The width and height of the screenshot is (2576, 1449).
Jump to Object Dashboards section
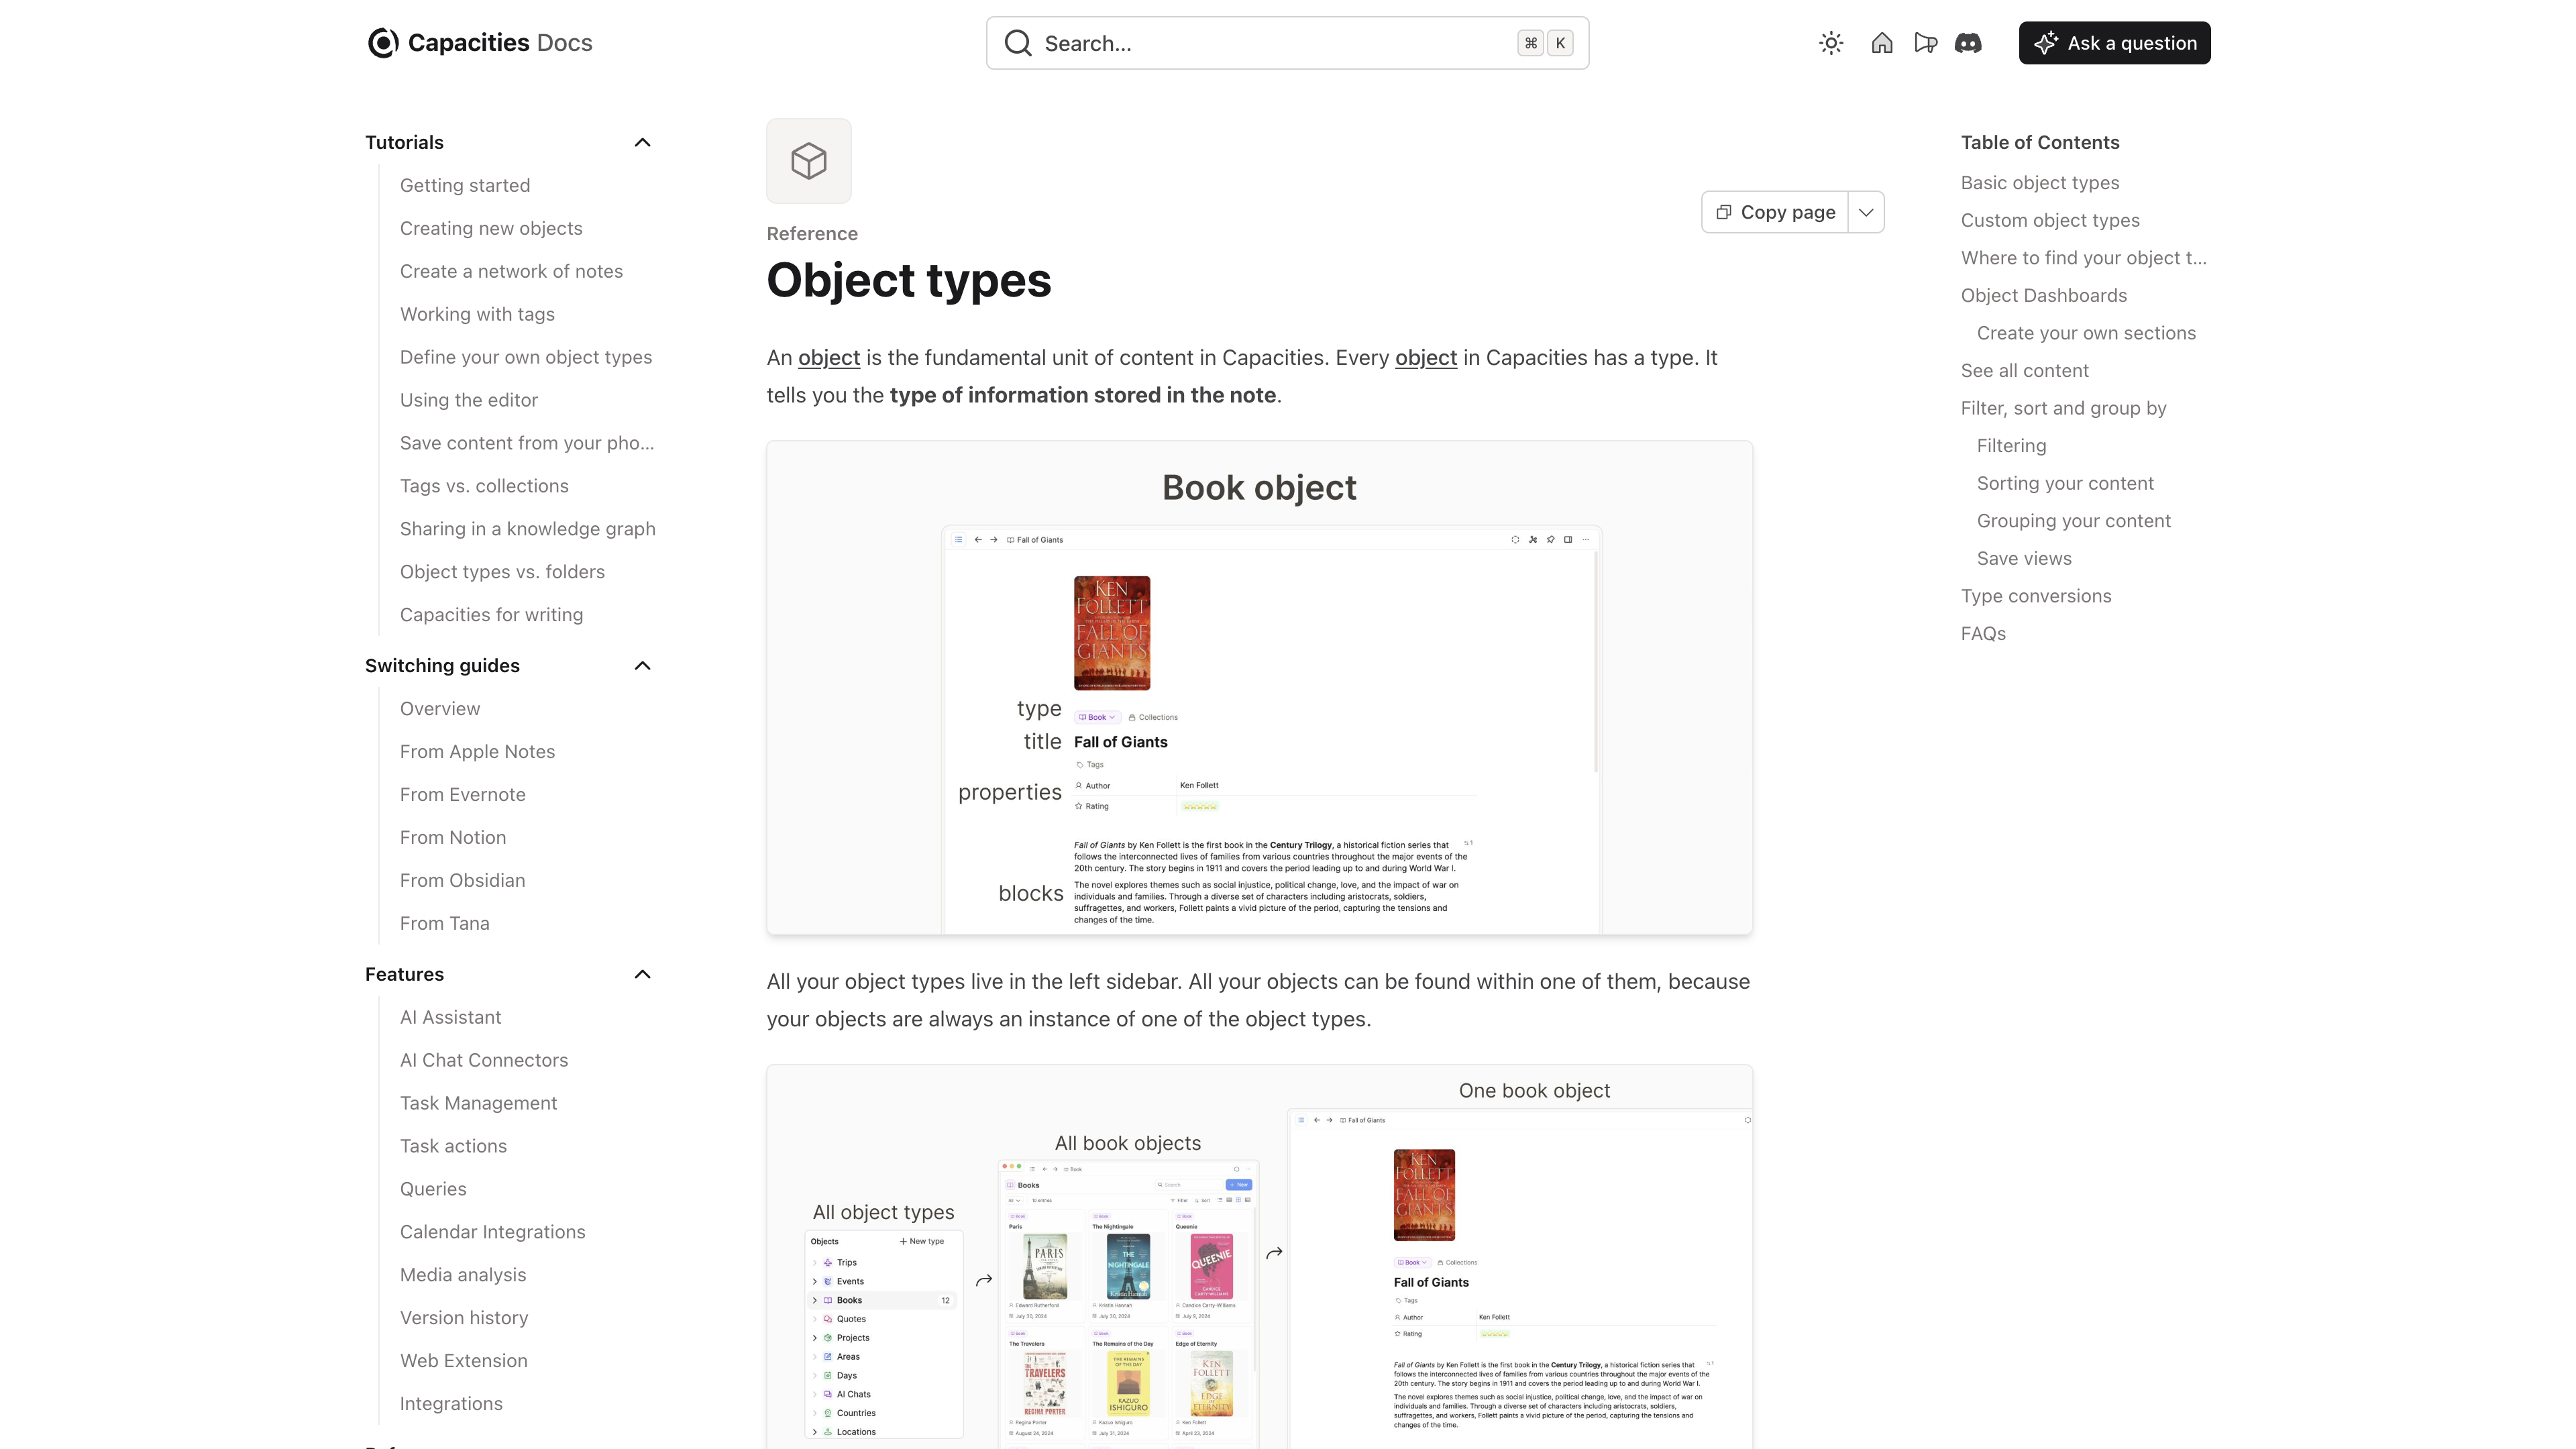(x=2044, y=296)
